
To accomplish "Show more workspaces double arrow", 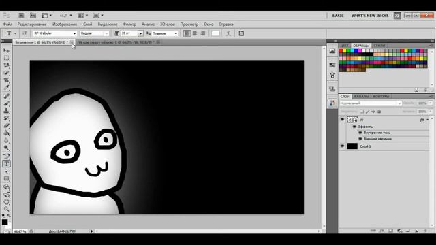I will coord(397,16).
